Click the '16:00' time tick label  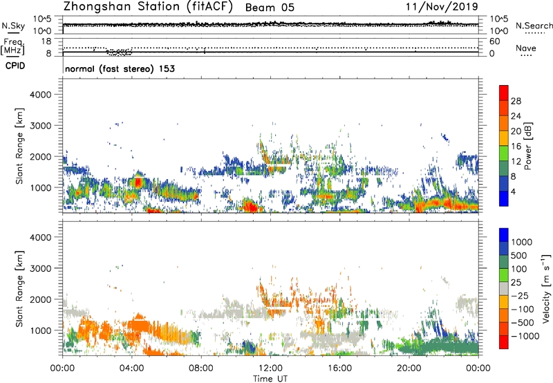click(x=339, y=368)
